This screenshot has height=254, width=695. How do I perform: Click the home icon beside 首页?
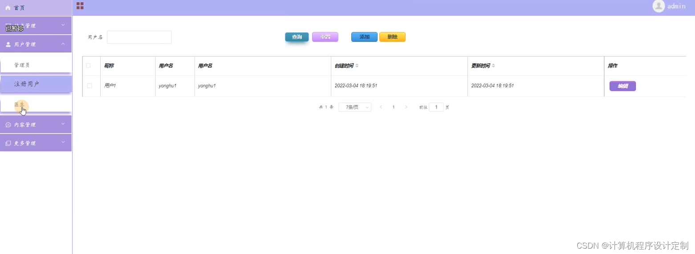pos(8,8)
